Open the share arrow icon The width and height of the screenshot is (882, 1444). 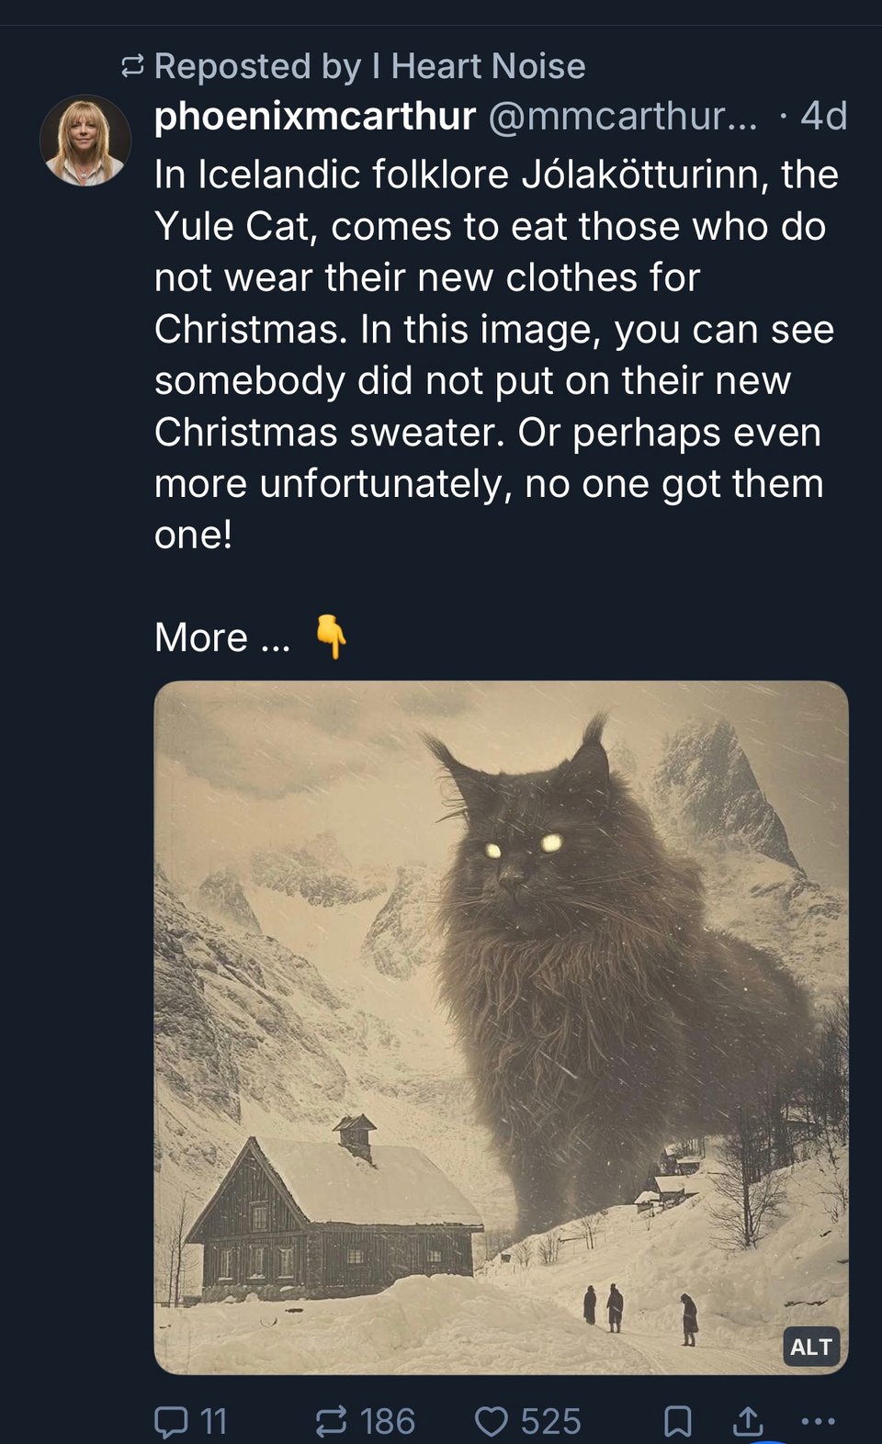(748, 1421)
